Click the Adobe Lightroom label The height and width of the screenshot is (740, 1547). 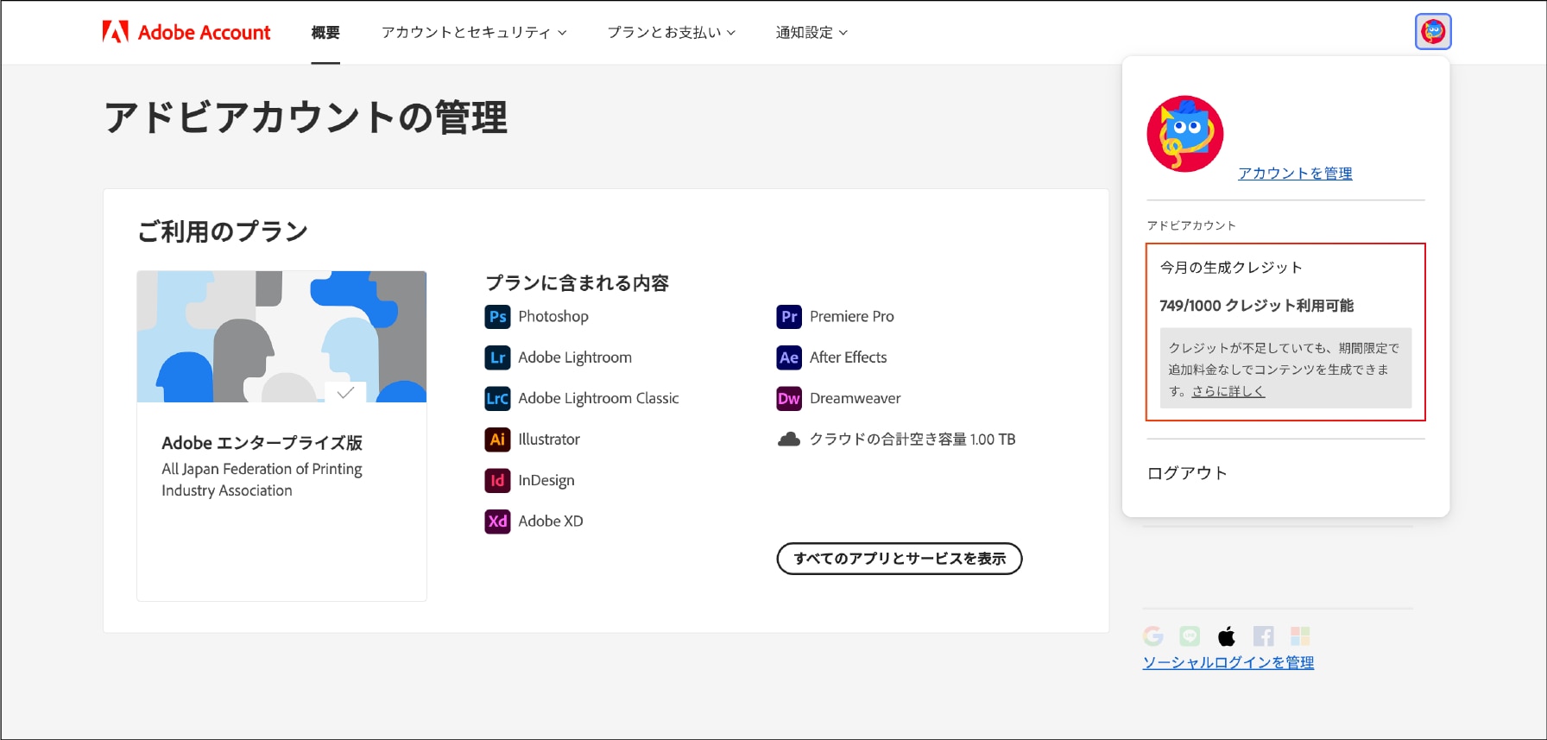(575, 357)
